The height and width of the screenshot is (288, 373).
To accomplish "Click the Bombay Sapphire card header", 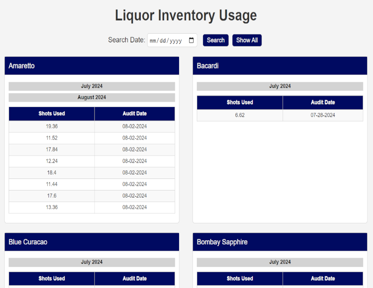I will [280, 242].
